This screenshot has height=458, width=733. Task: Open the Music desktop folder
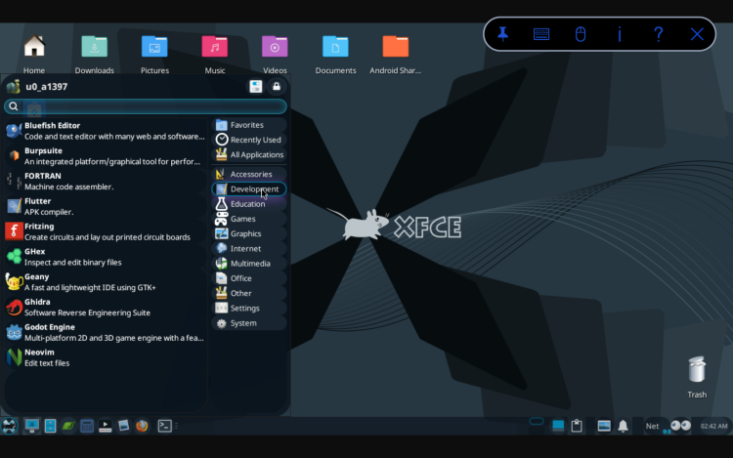(x=215, y=54)
